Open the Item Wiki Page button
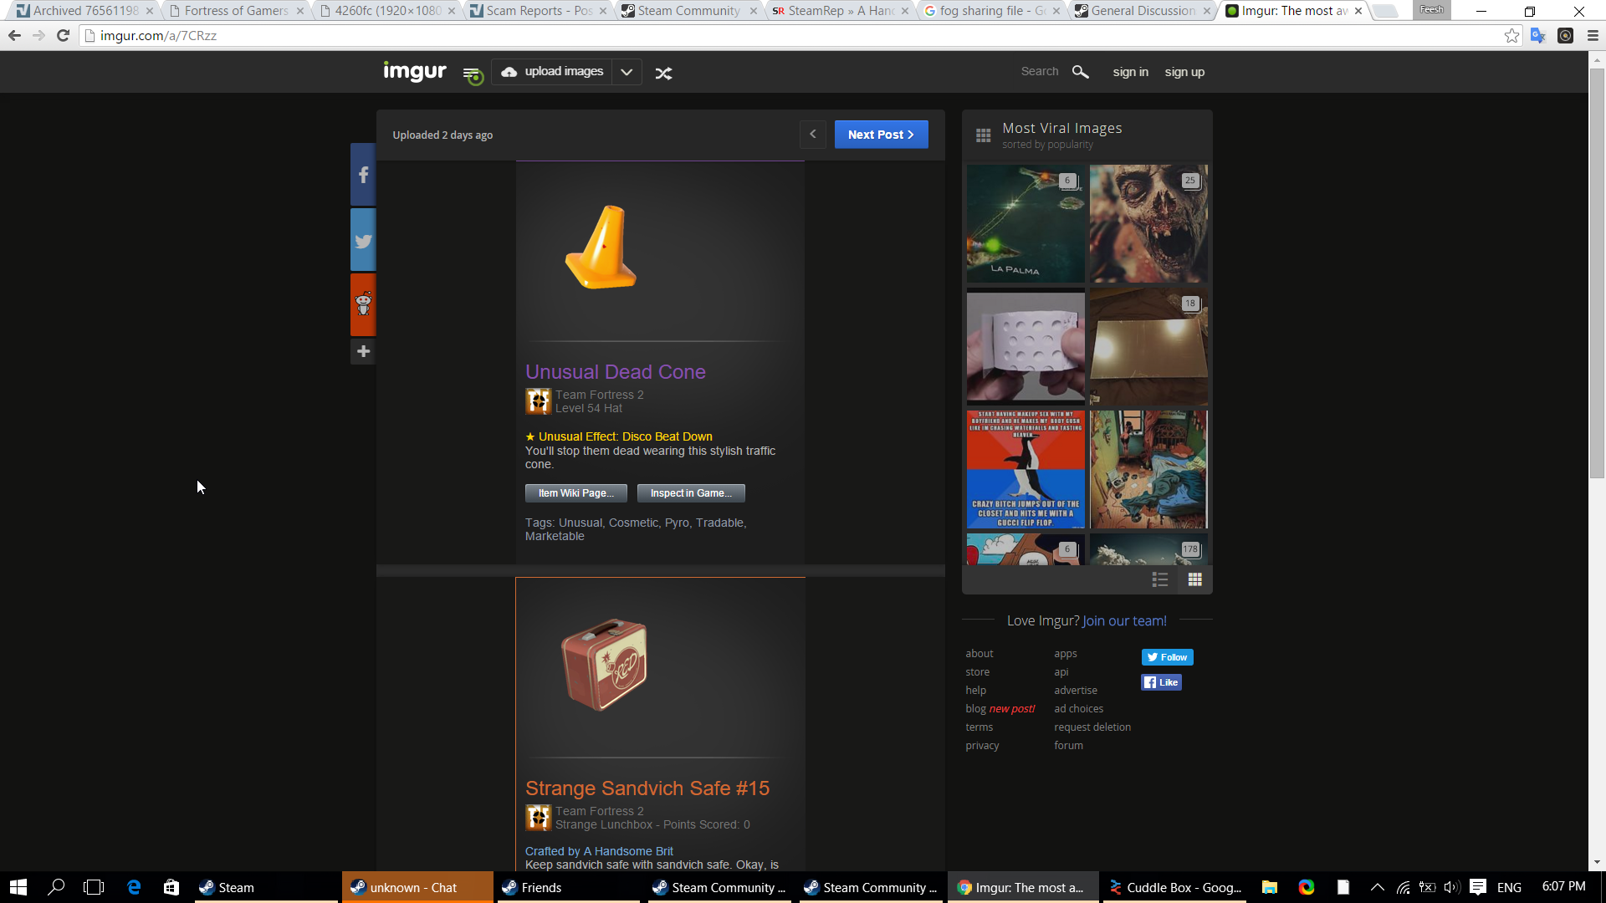 click(x=575, y=493)
